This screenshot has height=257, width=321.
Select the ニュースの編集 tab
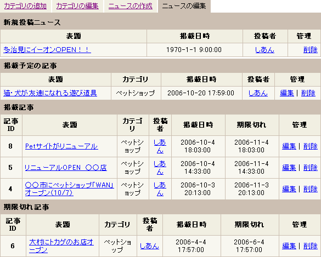tap(184, 6)
